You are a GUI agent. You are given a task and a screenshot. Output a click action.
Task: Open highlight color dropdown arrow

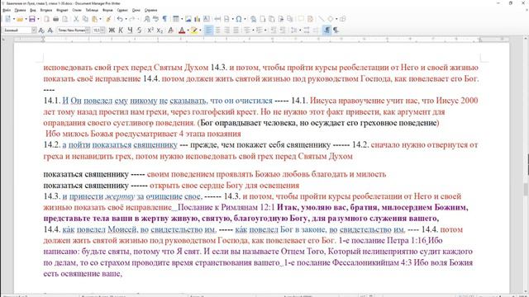point(200,31)
